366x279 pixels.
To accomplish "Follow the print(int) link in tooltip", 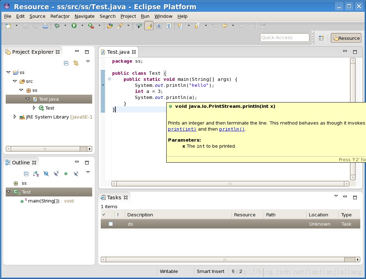I will [182, 129].
